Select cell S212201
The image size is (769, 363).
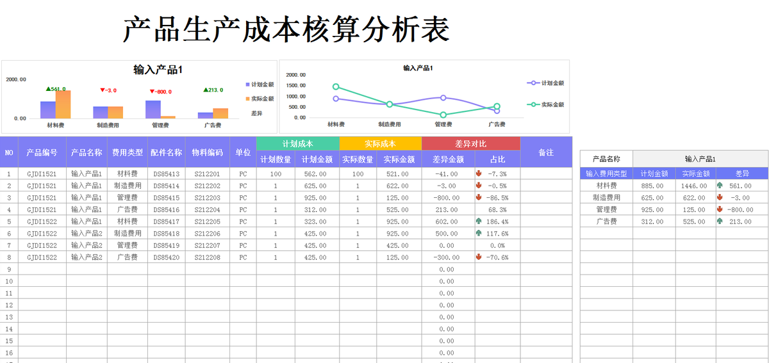pos(208,173)
